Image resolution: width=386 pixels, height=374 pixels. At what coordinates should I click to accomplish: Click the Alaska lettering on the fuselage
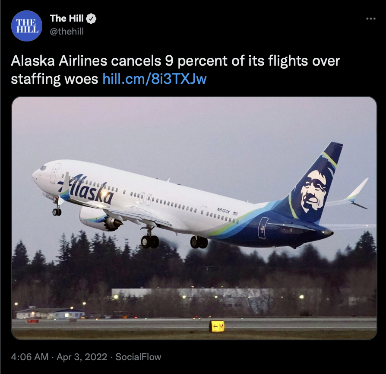tap(86, 189)
